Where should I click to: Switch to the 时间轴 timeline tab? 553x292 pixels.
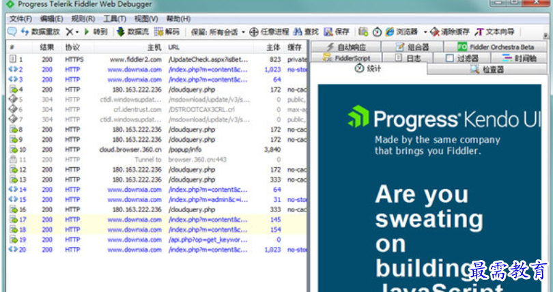click(x=519, y=58)
